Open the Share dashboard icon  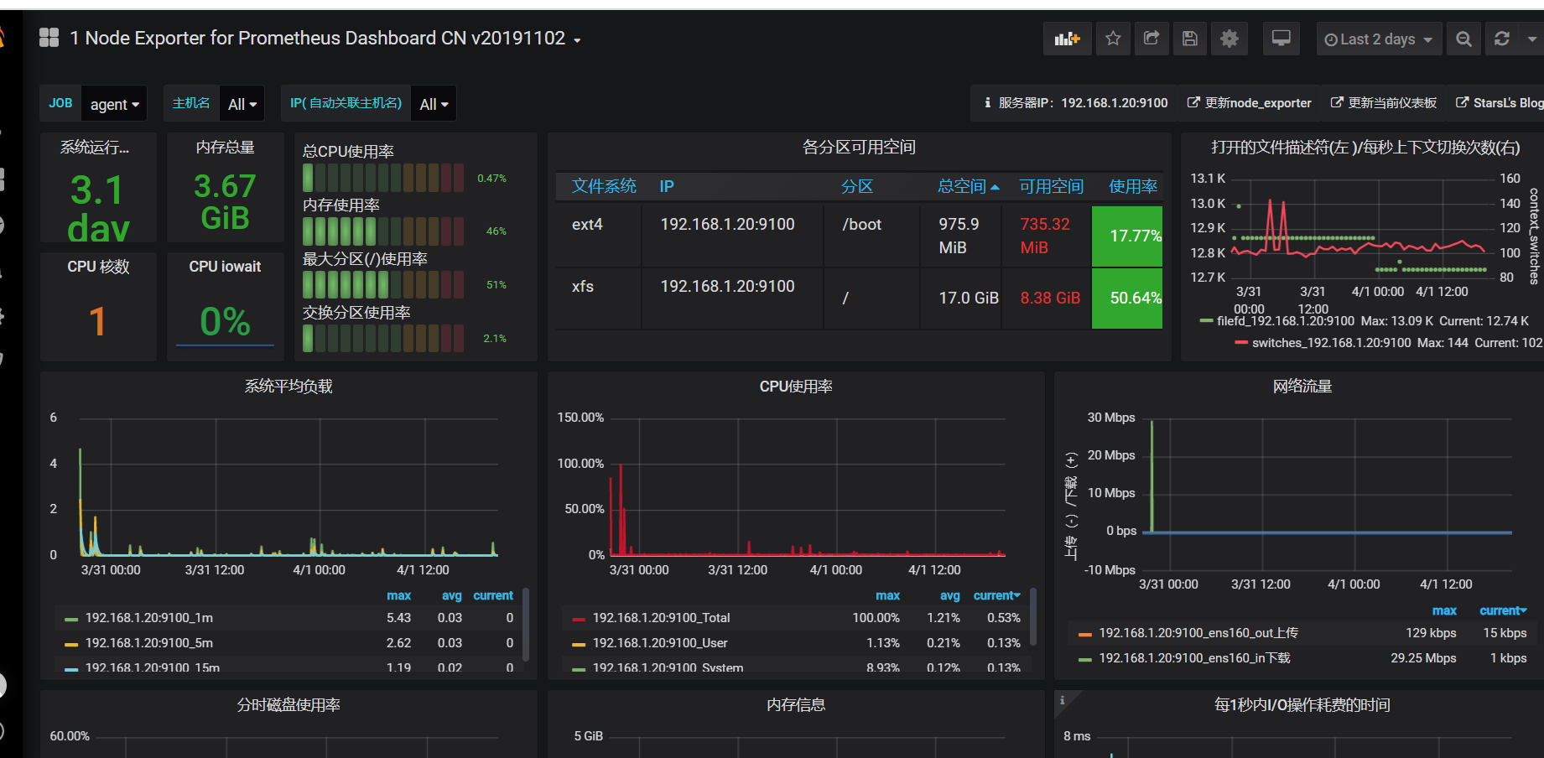point(1152,39)
